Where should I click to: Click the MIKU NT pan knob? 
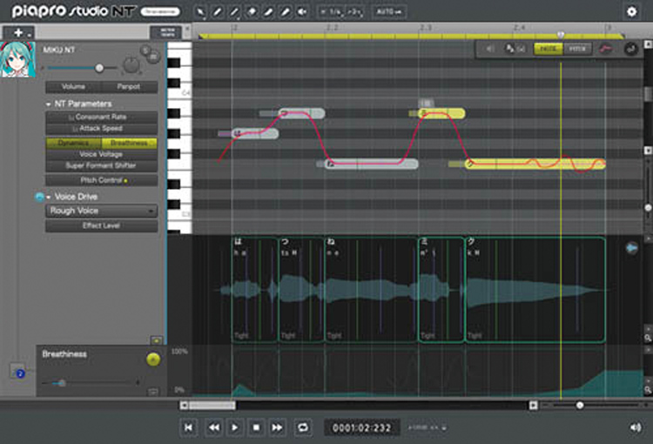[x=131, y=65]
